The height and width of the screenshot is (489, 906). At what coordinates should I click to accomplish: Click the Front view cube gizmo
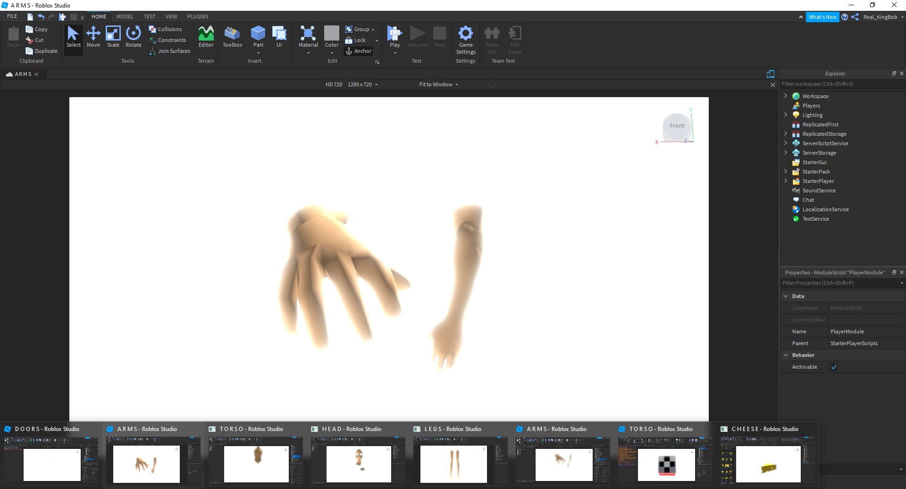(x=677, y=126)
